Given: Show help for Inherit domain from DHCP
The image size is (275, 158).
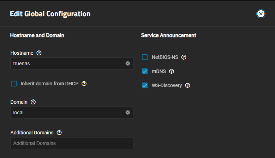Looking at the screenshot, I should 84,84.
